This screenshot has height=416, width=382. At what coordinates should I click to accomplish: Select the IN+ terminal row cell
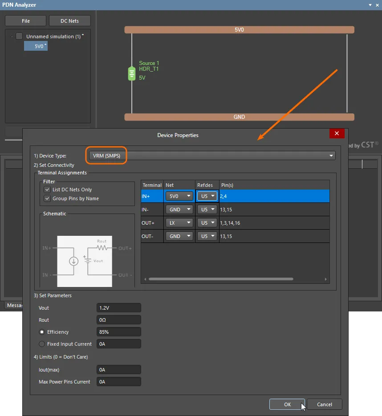[x=152, y=196]
